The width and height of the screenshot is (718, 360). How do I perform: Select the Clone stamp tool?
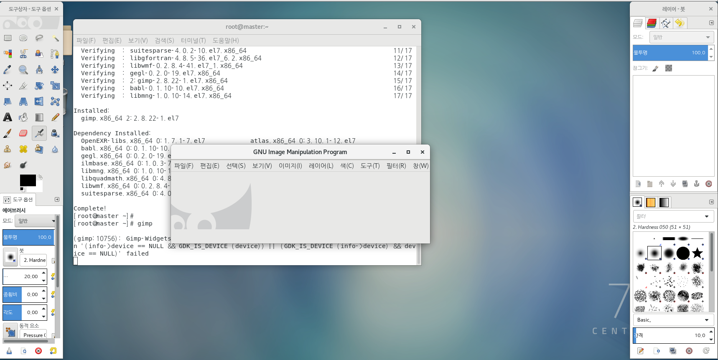[x=8, y=149]
